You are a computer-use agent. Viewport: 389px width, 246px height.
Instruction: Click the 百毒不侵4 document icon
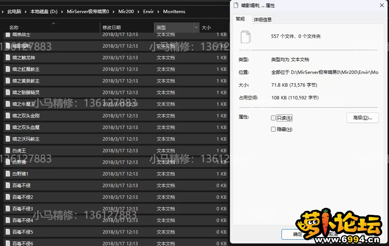[x=8, y=220]
